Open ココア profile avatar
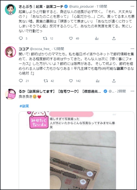The height and width of the screenshot is (190, 137). (10, 52)
